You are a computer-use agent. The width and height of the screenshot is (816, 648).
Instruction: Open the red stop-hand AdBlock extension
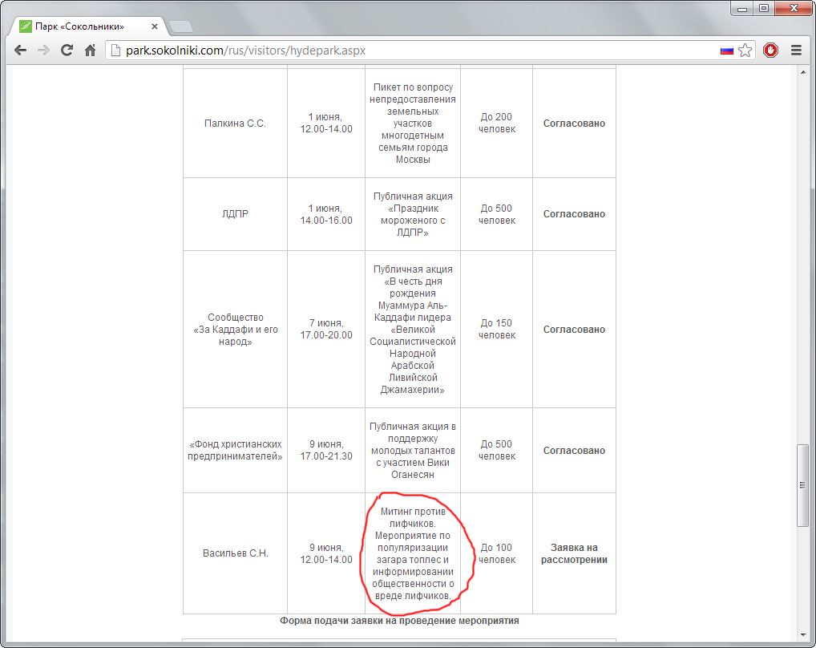[x=770, y=51]
